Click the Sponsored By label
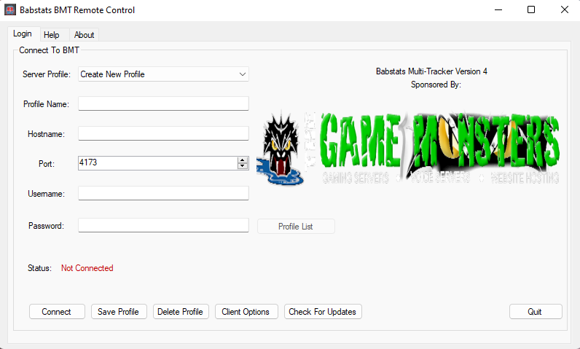Image resolution: width=580 pixels, height=349 pixels. [x=436, y=85]
